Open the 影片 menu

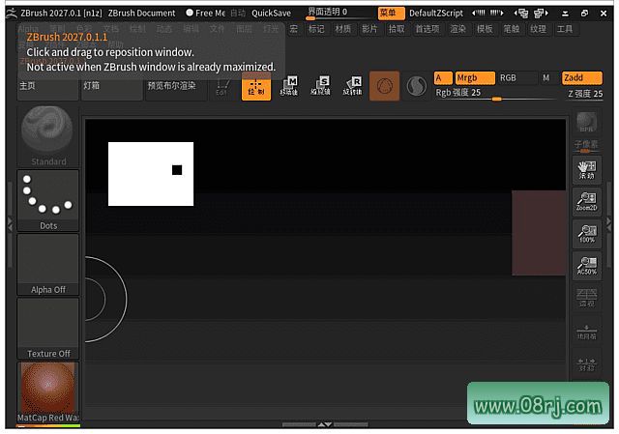[x=369, y=29]
